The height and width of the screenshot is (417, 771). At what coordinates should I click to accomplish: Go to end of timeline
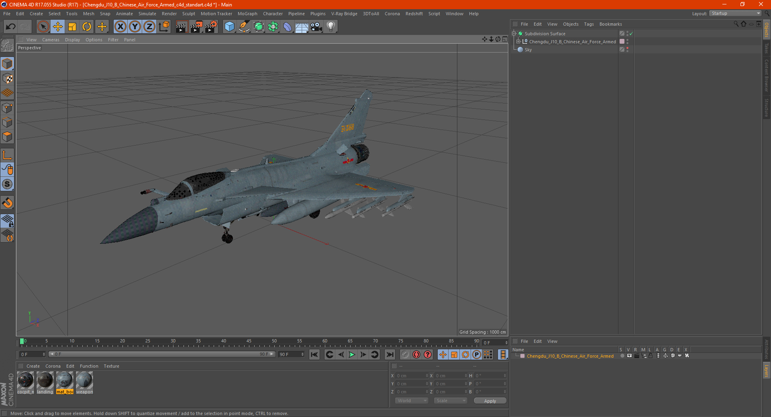(390, 354)
